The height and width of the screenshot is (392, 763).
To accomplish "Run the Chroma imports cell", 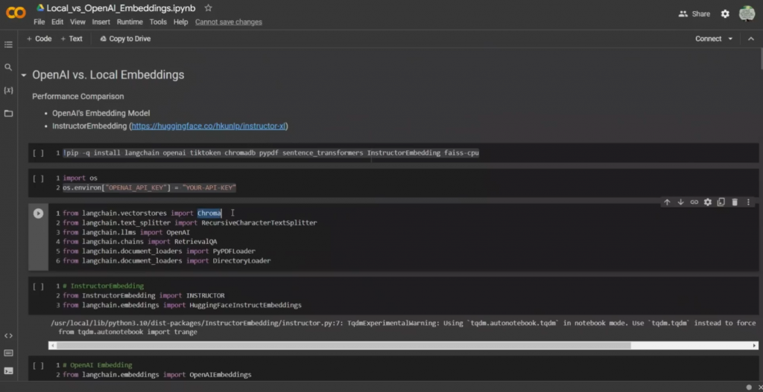I will coord(38,213).
